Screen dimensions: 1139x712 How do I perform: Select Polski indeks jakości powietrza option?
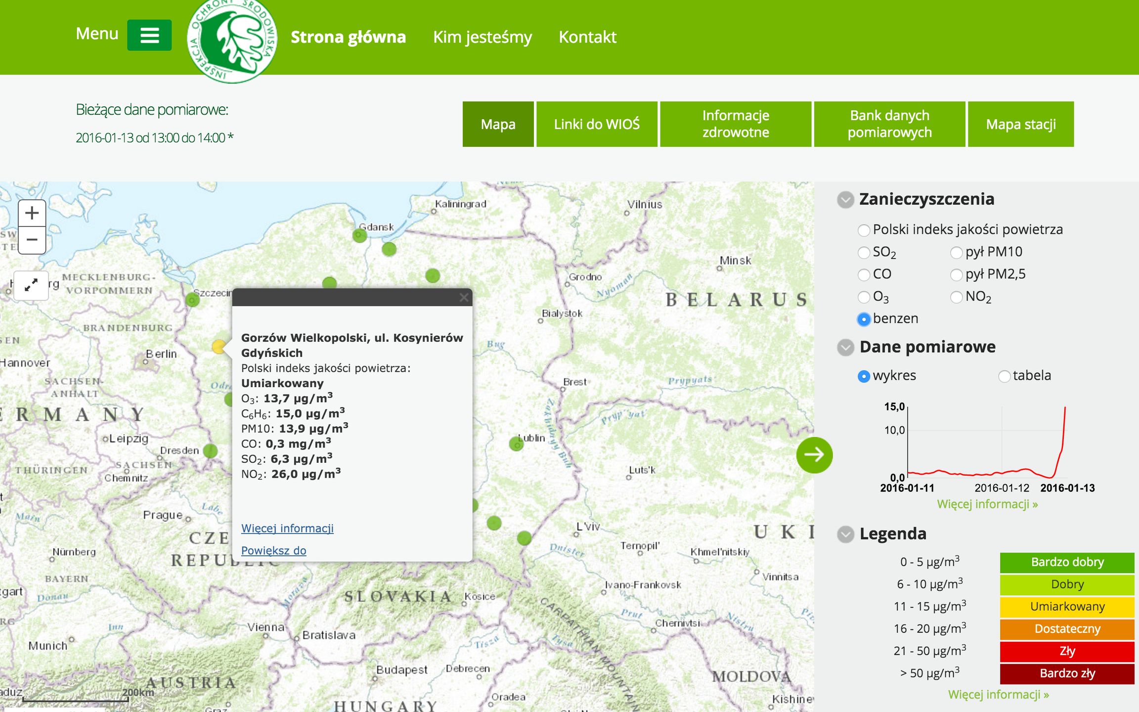pyautogui.click(x=864, y=230)
